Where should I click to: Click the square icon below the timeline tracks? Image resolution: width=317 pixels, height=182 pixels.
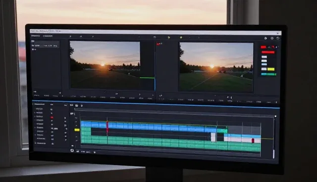point(72,150)
